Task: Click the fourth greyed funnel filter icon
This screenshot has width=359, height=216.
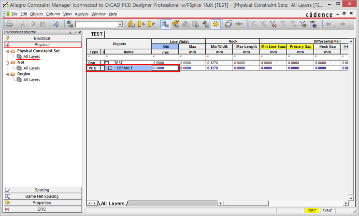Action: point(283,24)
